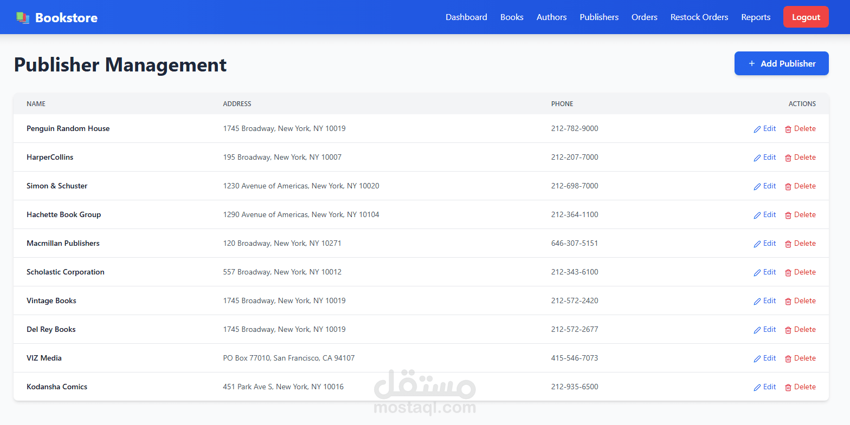The width and height of the screenshot is (850, 425).
Task: Open the Orders page
Action: [644, 17]
